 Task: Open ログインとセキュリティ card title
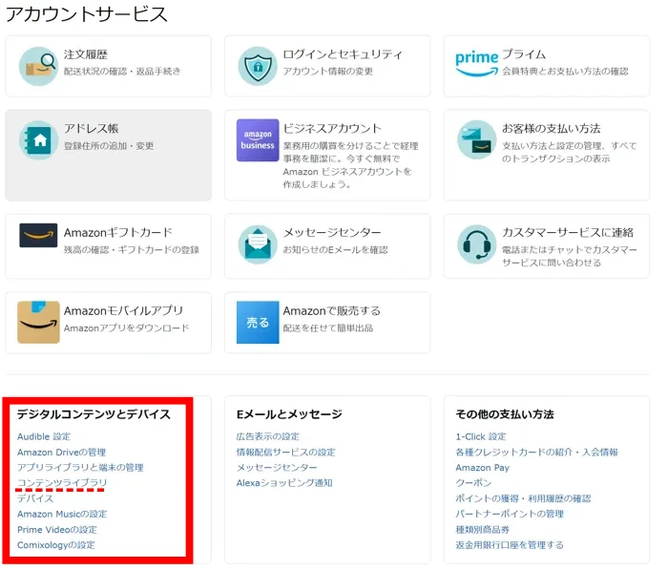(343, 54)
